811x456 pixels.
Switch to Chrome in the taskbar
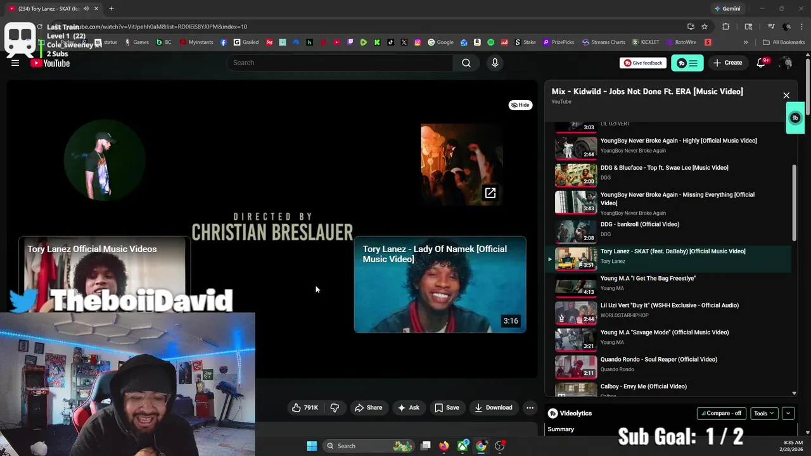point(482,446)
